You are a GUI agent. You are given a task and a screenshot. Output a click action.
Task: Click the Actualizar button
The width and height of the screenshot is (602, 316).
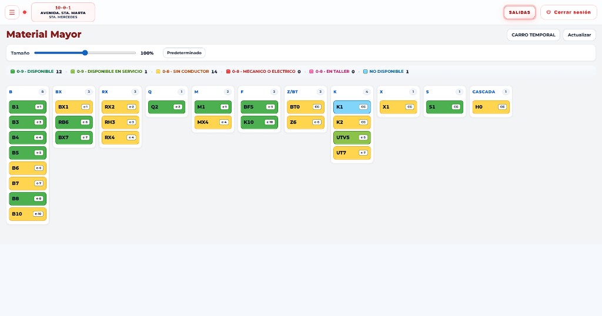coord(579,35)
